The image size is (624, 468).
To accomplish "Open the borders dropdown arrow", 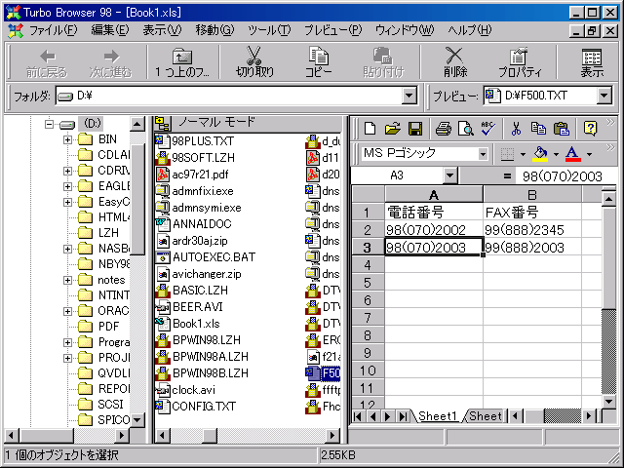I will pos(523,154).
